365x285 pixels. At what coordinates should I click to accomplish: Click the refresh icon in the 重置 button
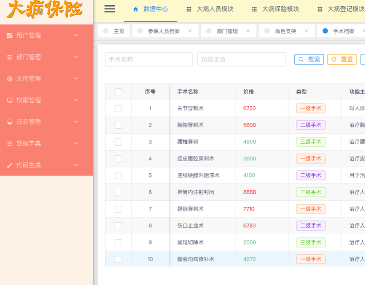coord(333,59)
